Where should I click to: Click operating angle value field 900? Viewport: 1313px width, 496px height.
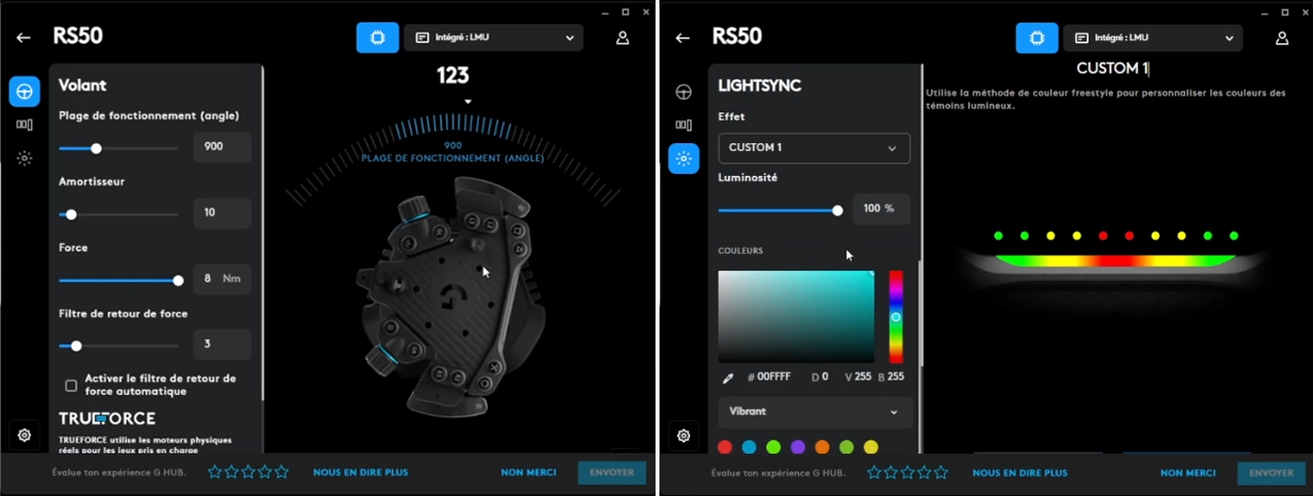(222, 147)
